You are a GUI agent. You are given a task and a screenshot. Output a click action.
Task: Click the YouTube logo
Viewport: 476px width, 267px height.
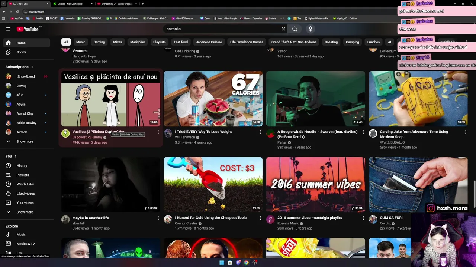[x=28, y=29]
